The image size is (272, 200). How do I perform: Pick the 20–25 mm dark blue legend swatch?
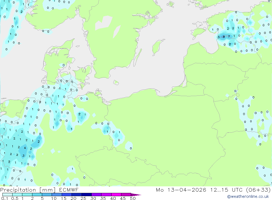(77, 195)
